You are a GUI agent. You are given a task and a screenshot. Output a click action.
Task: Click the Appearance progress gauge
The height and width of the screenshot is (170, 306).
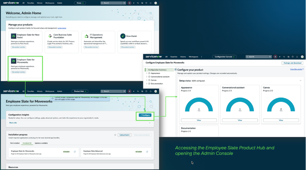199,105
